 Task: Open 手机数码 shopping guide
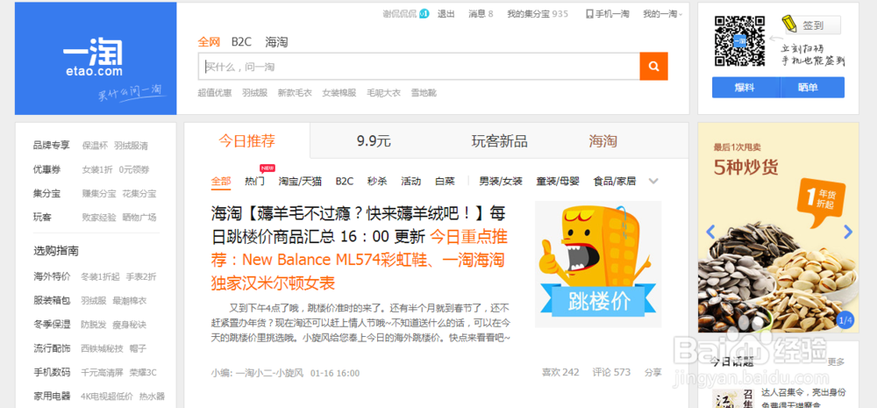click(52, 372)
